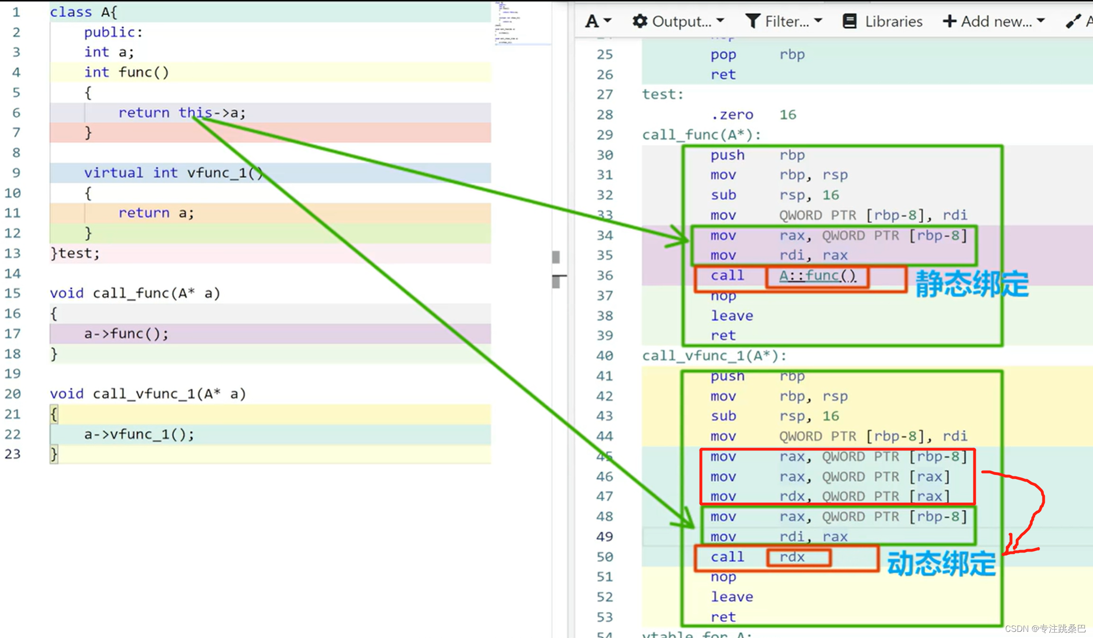Follow the A::func() link in assembly
The height and width of the screenshot is (638, 1093).
(817, 276)
